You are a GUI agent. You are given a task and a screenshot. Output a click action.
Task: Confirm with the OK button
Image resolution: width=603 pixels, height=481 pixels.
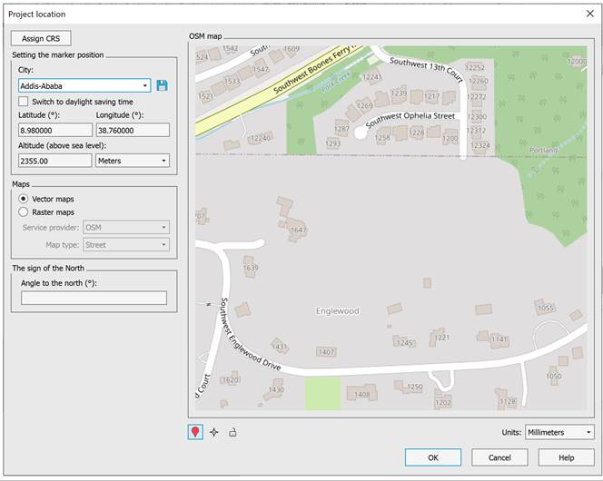[x=433, y=457]
